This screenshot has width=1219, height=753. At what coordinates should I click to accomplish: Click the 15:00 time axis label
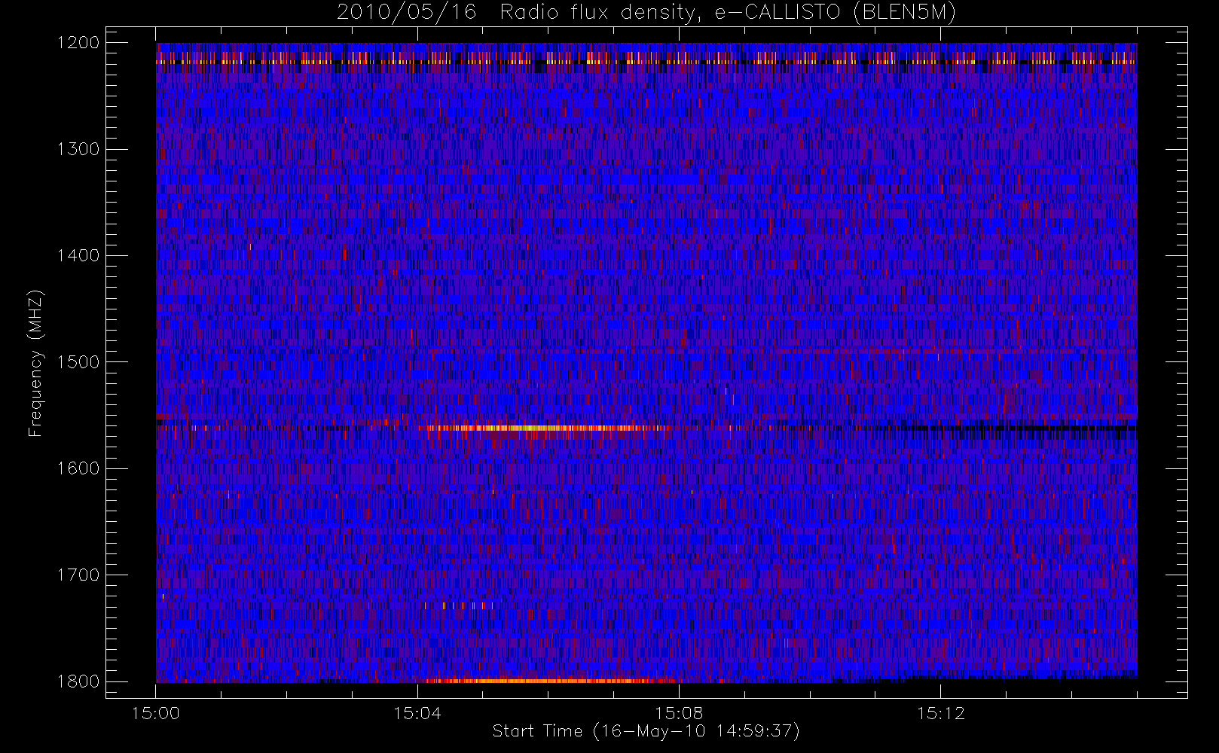[x=155, y=713]
